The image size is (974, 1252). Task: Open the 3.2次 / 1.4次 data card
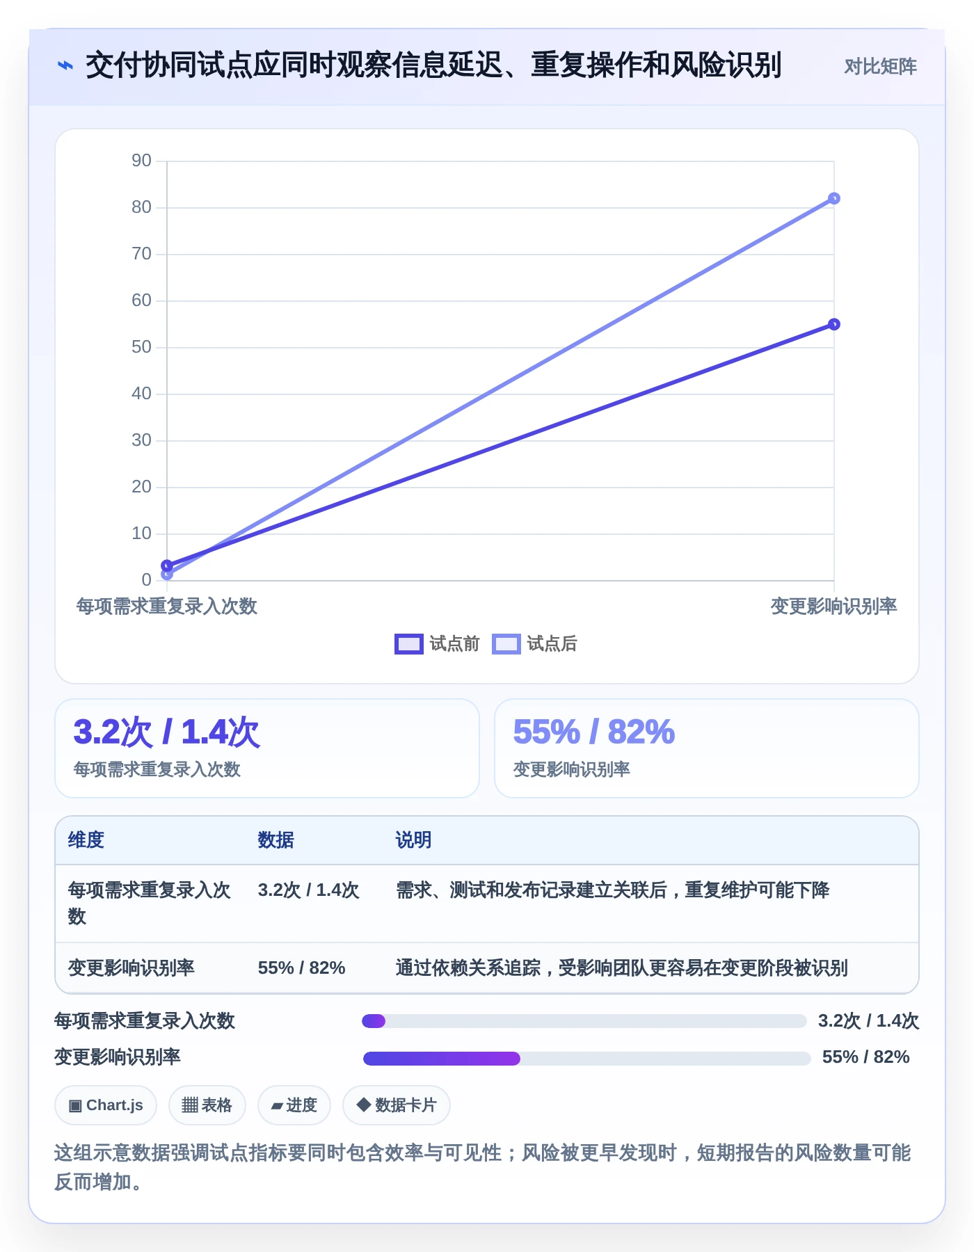click(267, 748)
